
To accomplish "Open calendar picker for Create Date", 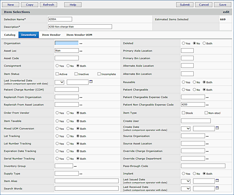I will [x=217, y=128].
